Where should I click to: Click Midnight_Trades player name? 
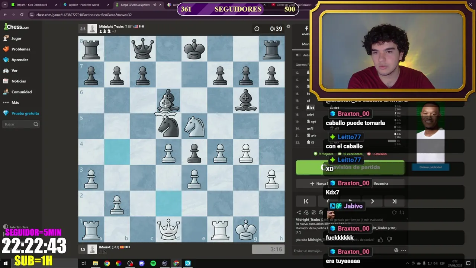(111, 26)
